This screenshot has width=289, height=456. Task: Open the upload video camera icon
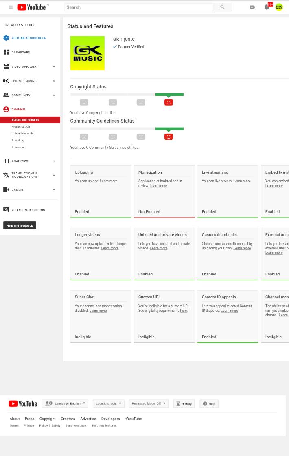[253, 7]
